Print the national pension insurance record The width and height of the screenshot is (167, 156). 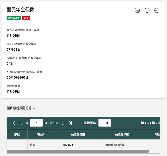click(x=137, y=10)
